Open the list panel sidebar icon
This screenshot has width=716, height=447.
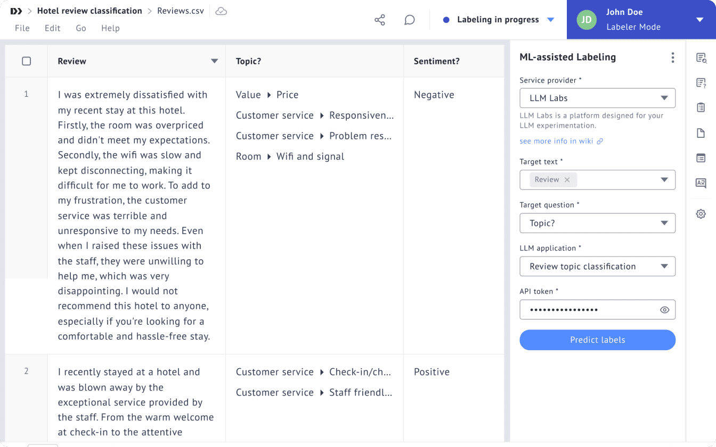[701, 158]
